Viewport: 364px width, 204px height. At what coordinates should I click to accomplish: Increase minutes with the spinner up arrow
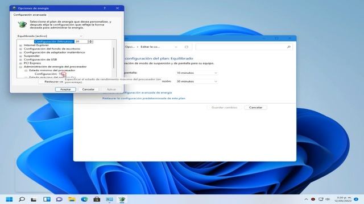click(91, 40)
